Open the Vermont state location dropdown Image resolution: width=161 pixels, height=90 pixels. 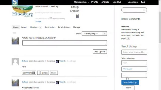pyautogui.click(x=134, y=69)
